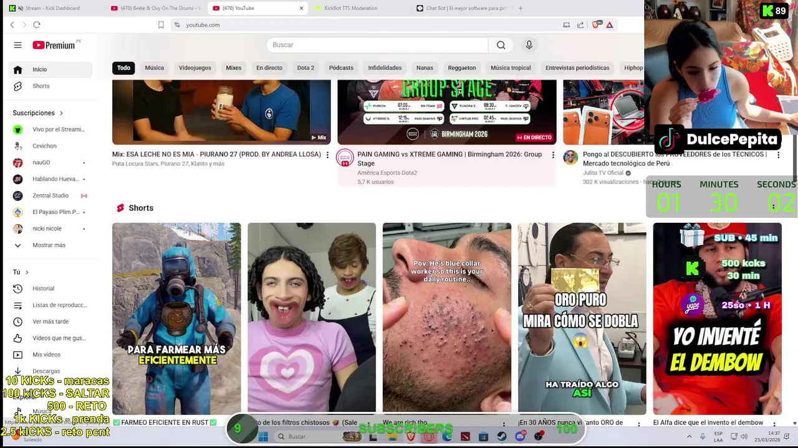This screenshot has width=798, height=448.
Task: Open the nicki nicole channel
Action: [x=50, y=228]
